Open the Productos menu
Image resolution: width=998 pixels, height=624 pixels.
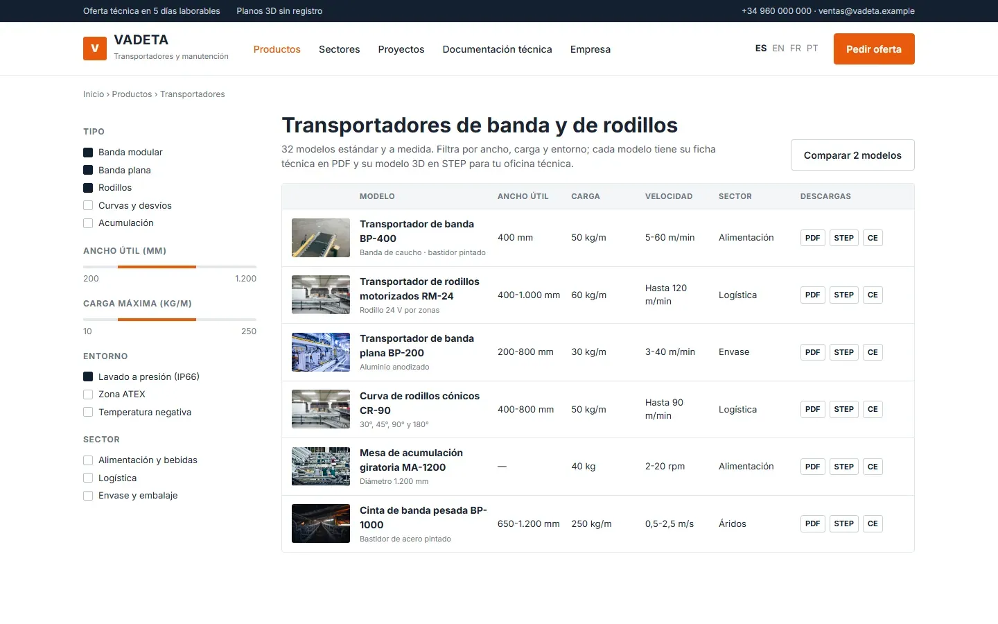pos(277,49)
